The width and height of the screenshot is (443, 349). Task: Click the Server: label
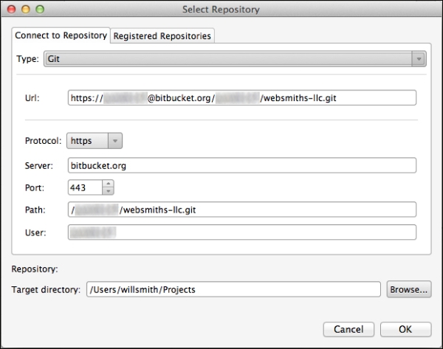point(39,165)
